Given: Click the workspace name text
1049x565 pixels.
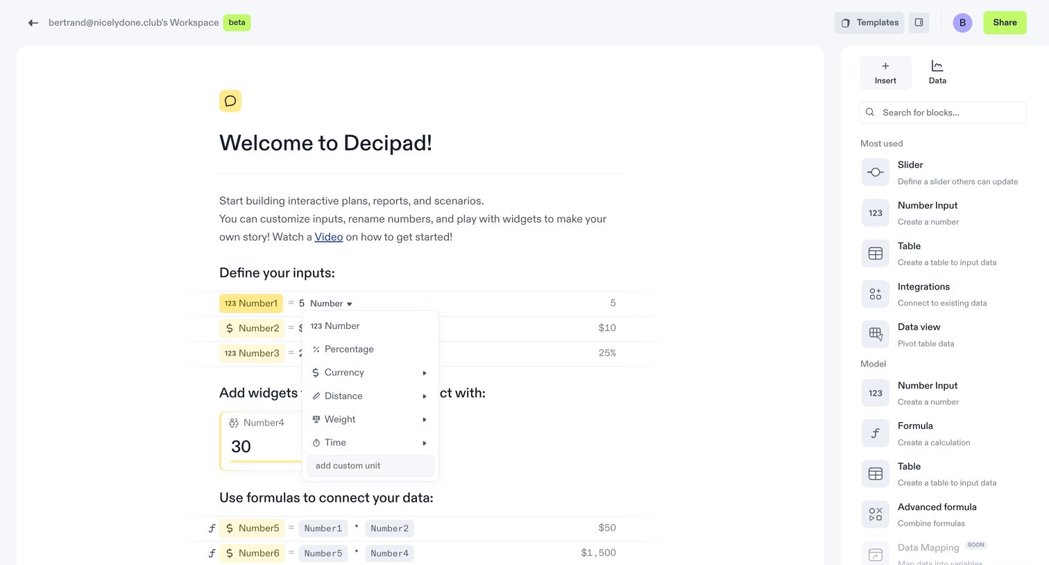Looking at the screenshot, I should coord(133,23).
